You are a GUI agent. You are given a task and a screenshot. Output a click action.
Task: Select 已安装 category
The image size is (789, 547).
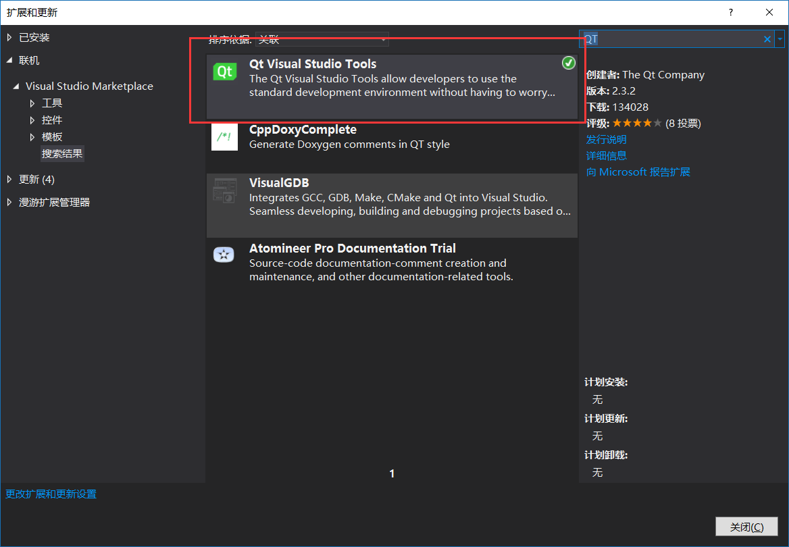pyautogui.click(x=34, y=37)
